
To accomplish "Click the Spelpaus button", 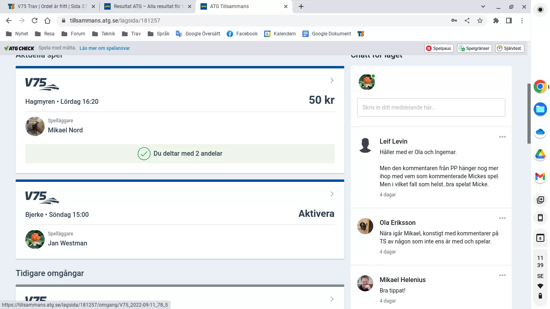I will (439, 48).
